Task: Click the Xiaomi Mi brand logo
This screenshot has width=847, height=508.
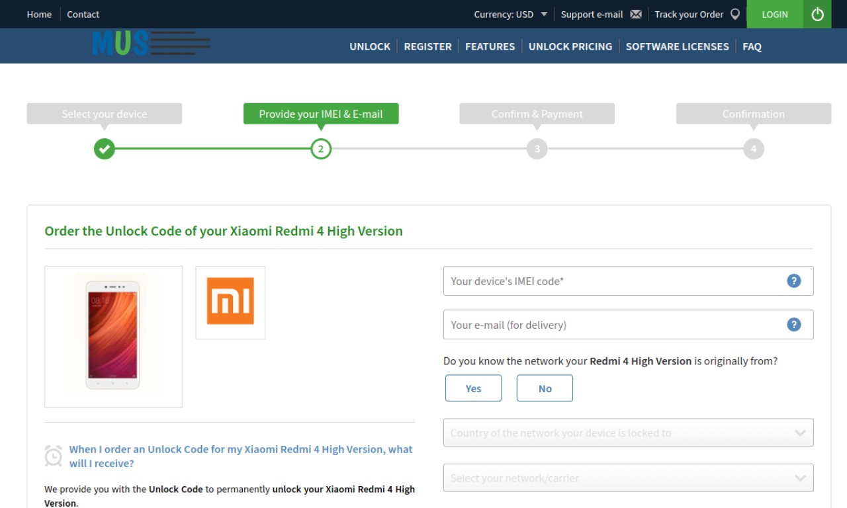Action: [x=230, y=302]
